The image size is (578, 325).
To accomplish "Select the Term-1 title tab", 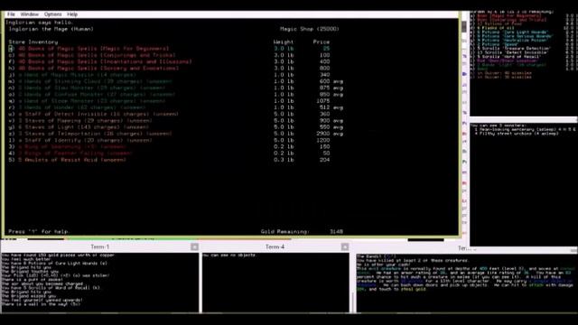I will [100, 246].
